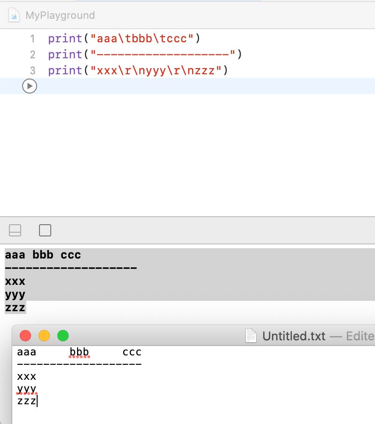Viewport: 375px width, 424px height.
Task: Click the zzz line in the console output
Action: [15, 308]
